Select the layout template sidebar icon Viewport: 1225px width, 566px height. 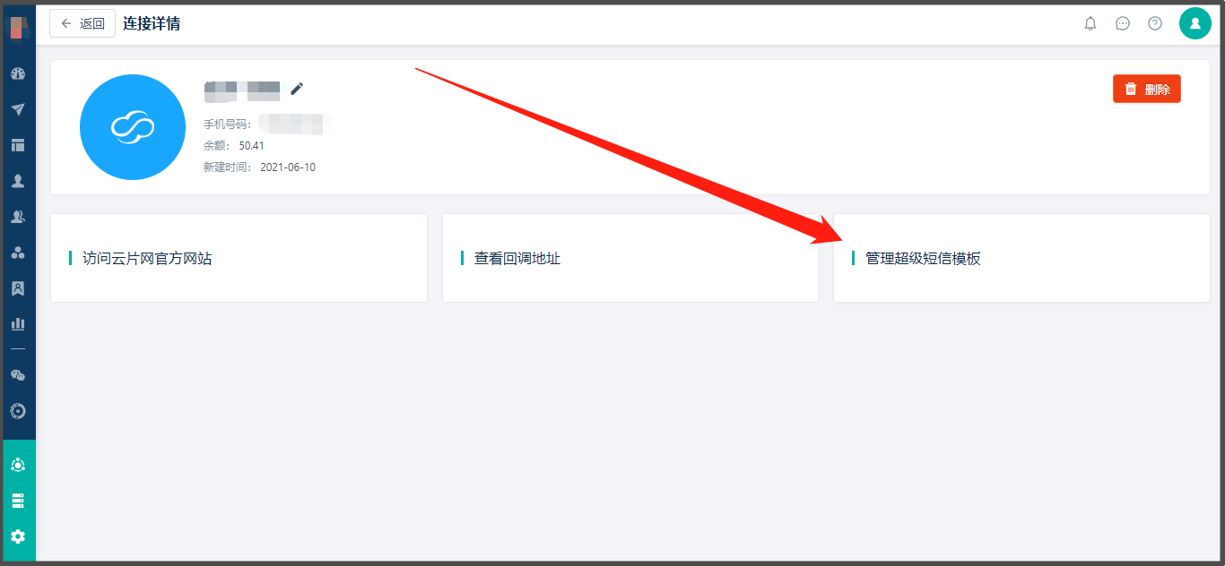coord(18,145)
